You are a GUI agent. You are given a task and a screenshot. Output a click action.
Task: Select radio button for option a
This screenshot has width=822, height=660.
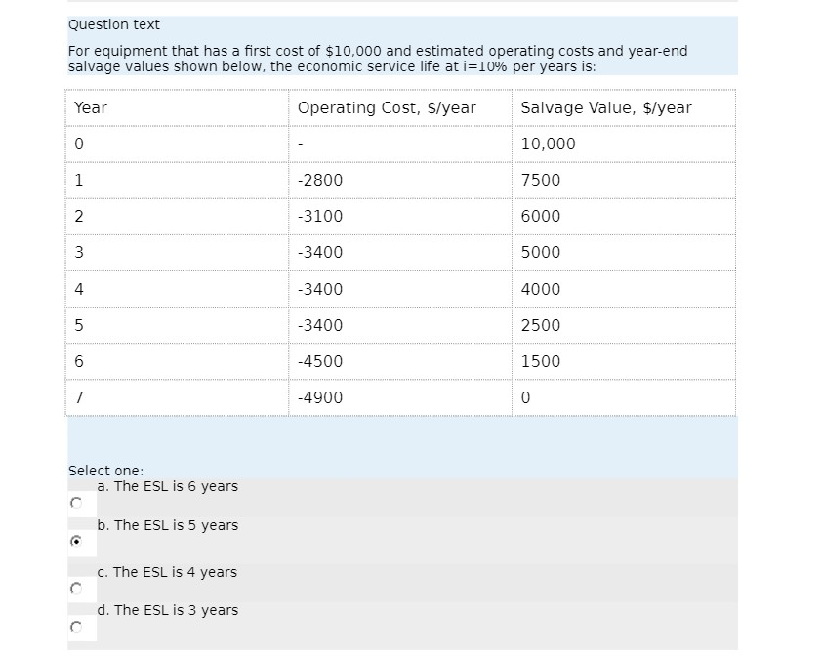[x=78, y=502]
